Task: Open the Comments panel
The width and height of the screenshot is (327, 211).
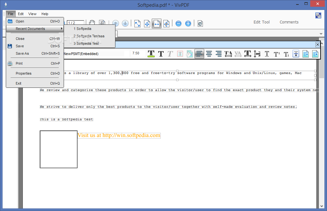Action: click(x=289, y=22)
